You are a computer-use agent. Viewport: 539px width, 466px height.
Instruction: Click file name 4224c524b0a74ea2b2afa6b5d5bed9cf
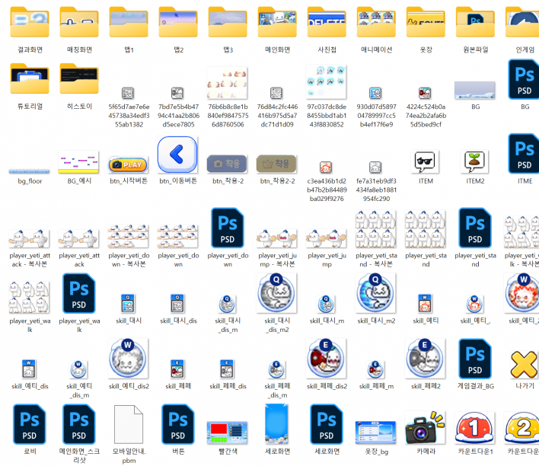click(x=426, y=116)
